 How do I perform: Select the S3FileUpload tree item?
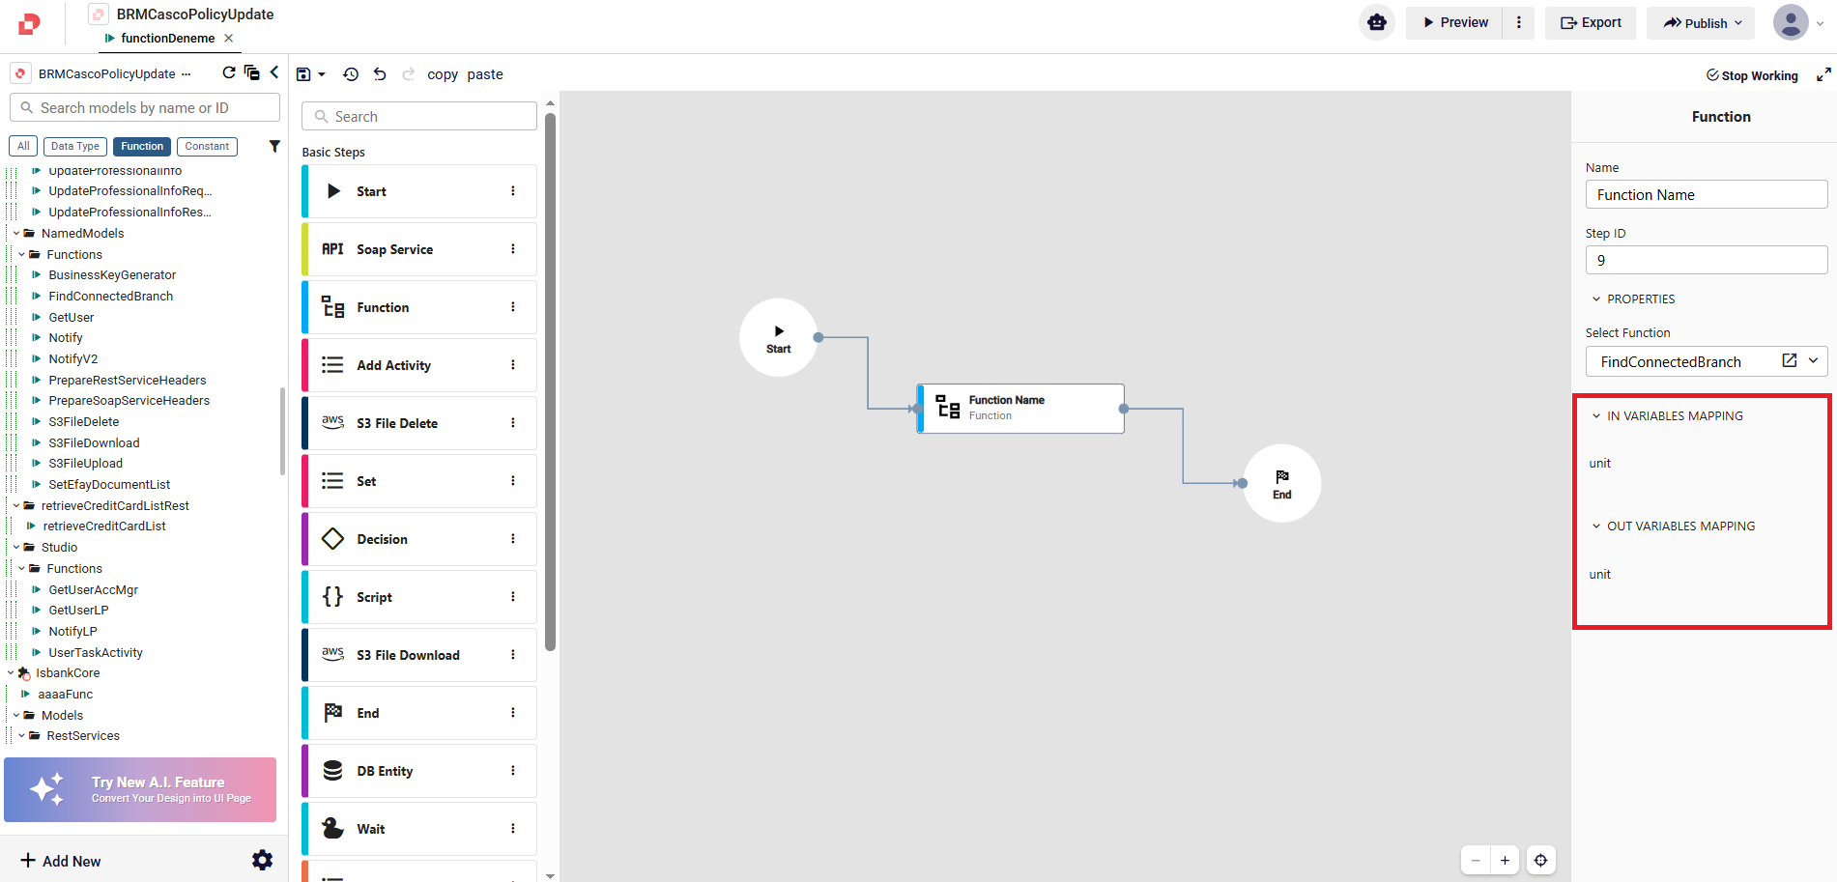coord(86,463)
